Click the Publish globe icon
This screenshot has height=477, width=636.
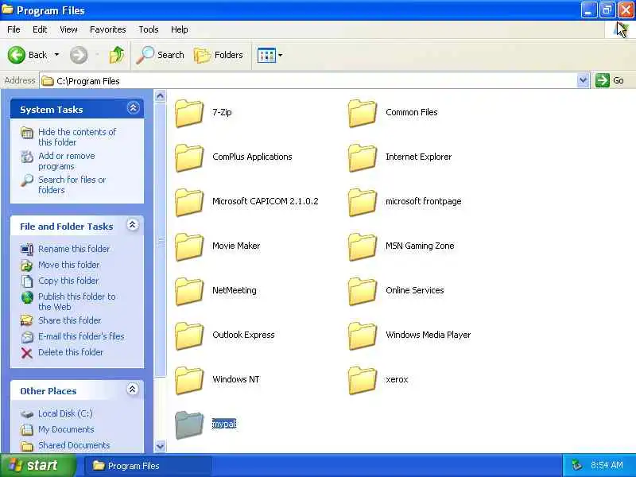click(27, 297)
